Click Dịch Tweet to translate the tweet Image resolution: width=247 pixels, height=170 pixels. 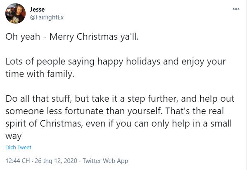(x=18, y=147)
